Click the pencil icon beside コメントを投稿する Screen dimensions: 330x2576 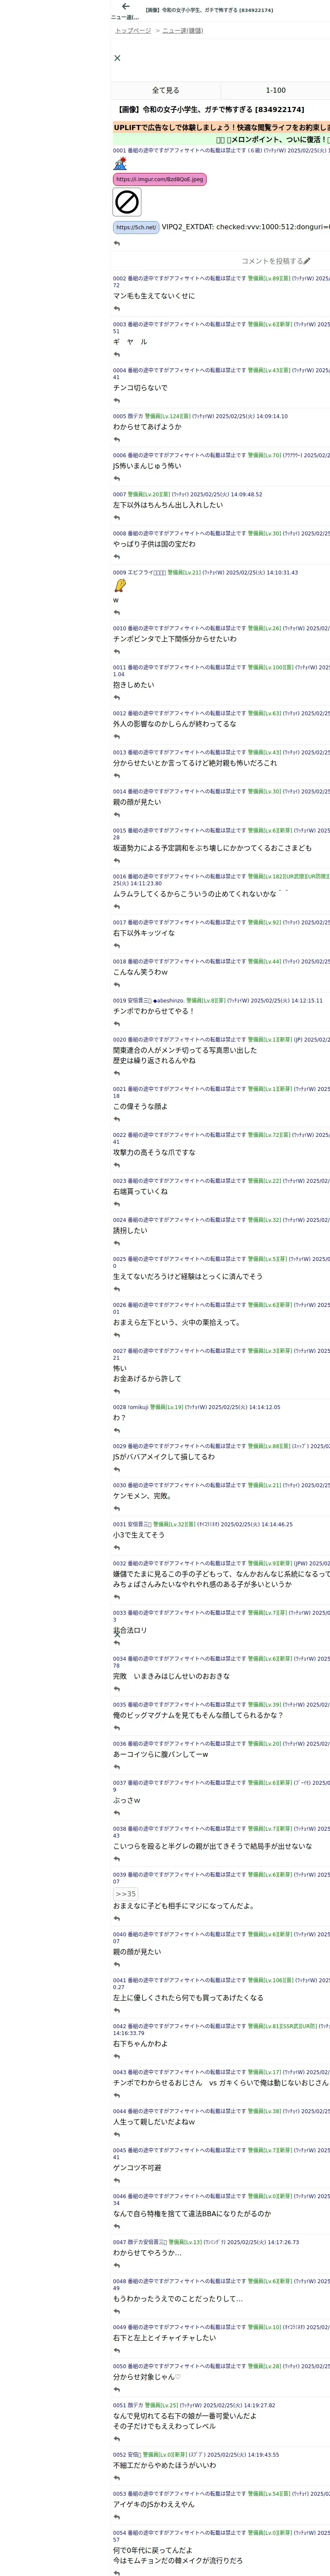click(x=307, y=261)
